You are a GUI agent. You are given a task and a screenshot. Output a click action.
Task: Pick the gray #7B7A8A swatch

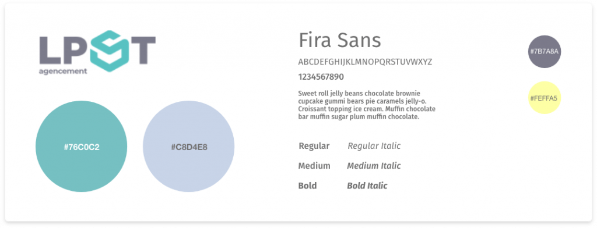[545, 52]
